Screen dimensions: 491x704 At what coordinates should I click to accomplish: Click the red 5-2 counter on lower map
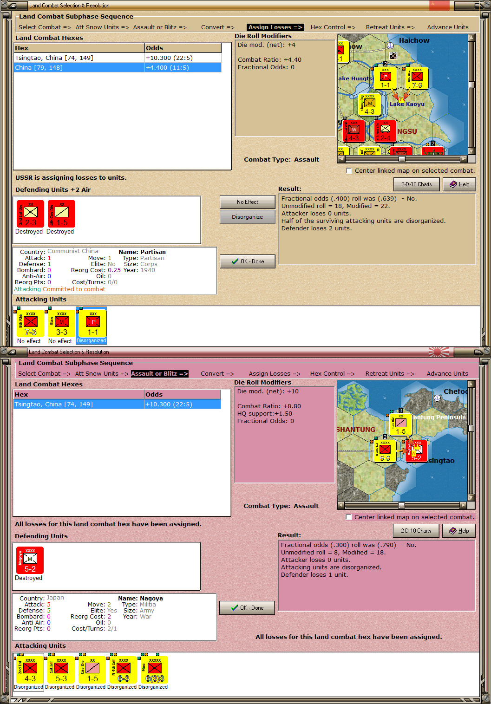coord(417,451)
